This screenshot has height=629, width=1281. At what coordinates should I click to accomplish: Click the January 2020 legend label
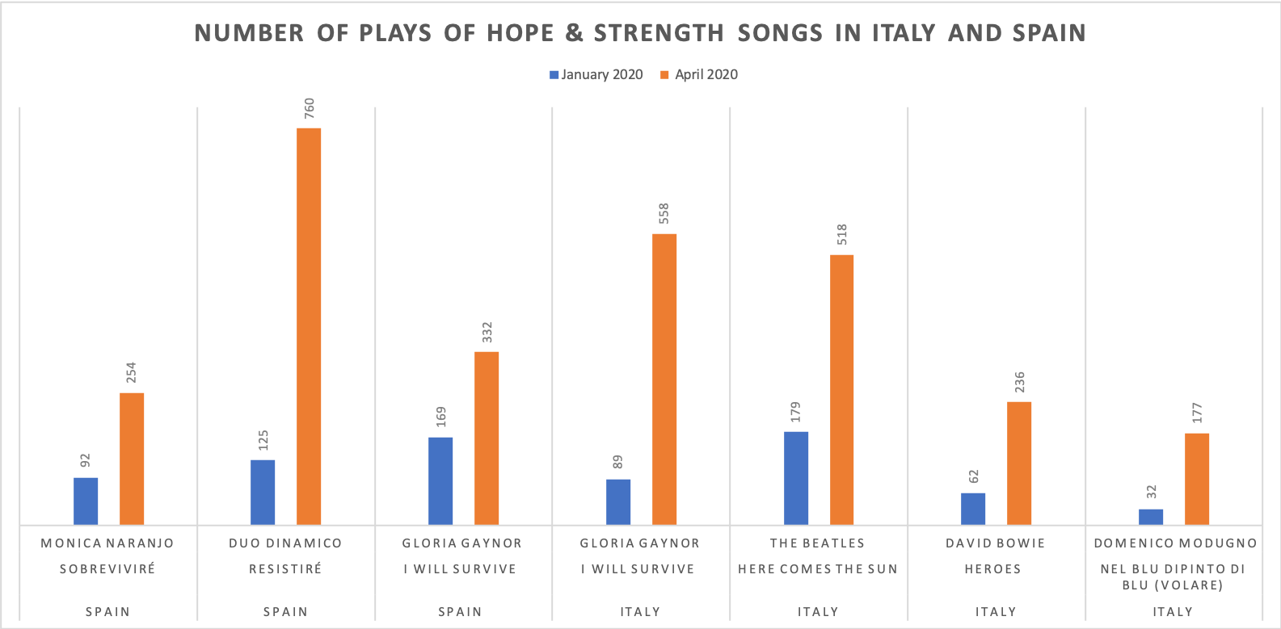(x=602, y=74)
